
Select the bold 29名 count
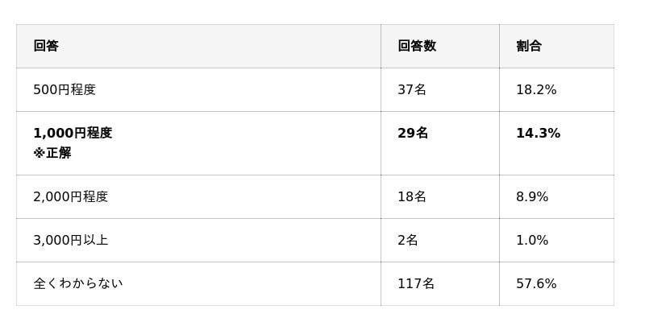point(413,133)
